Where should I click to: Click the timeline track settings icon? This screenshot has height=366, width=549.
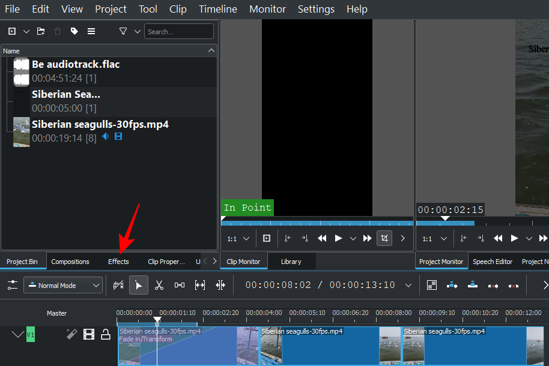tap(12, 286)
